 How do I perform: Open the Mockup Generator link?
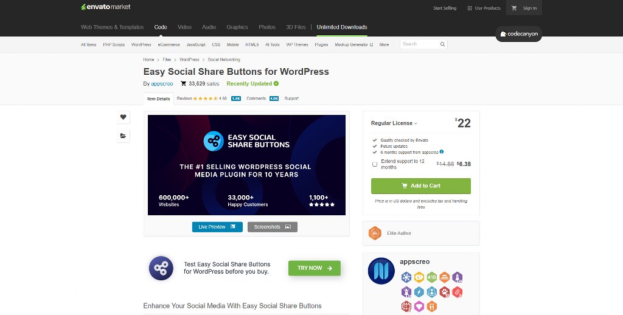353,44
